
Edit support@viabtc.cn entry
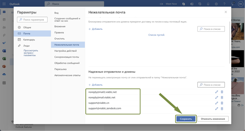tap(217, 103)
